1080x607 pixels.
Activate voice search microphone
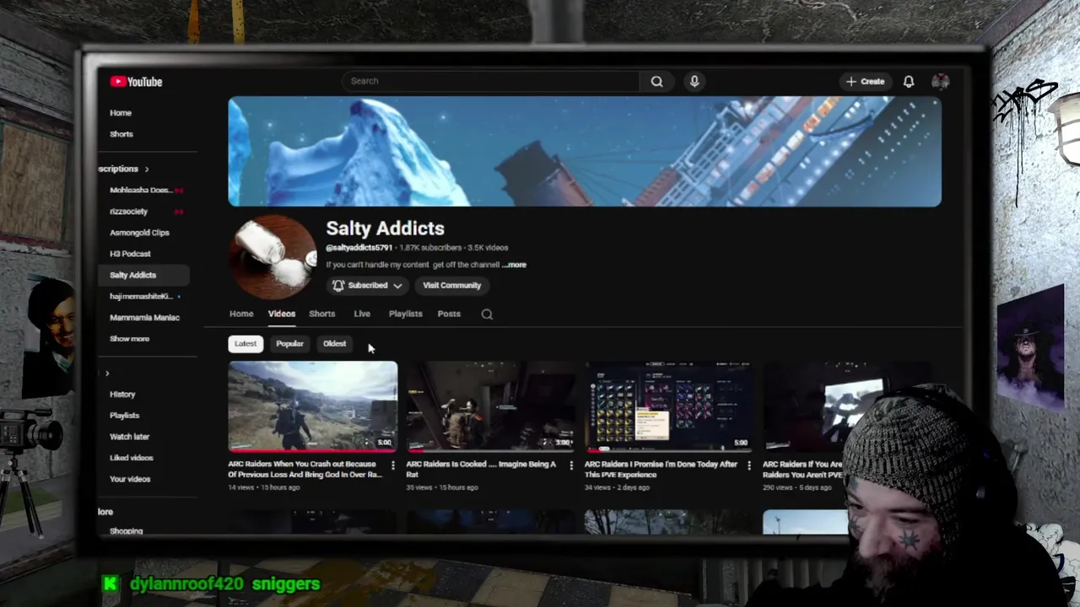click(x=694, y=81)
